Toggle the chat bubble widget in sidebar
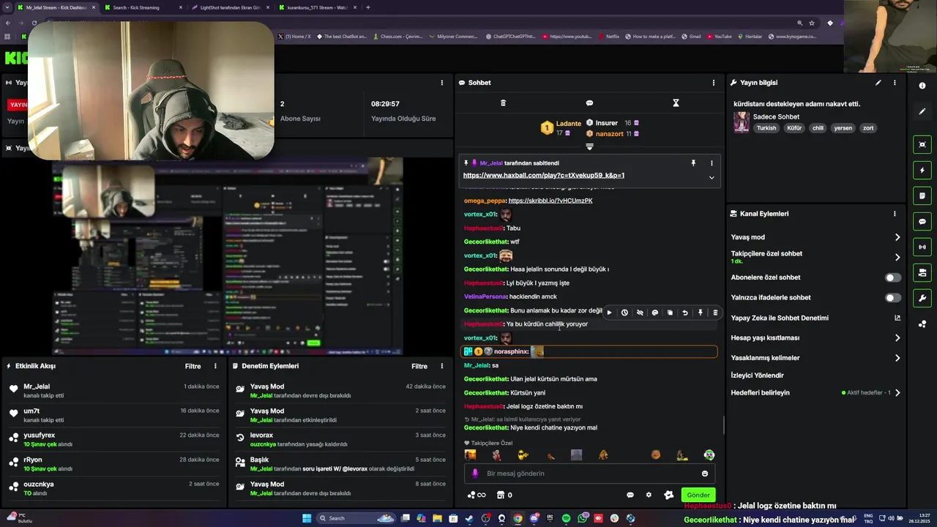This screenshot has height=527, width=937. pos(922,221)
